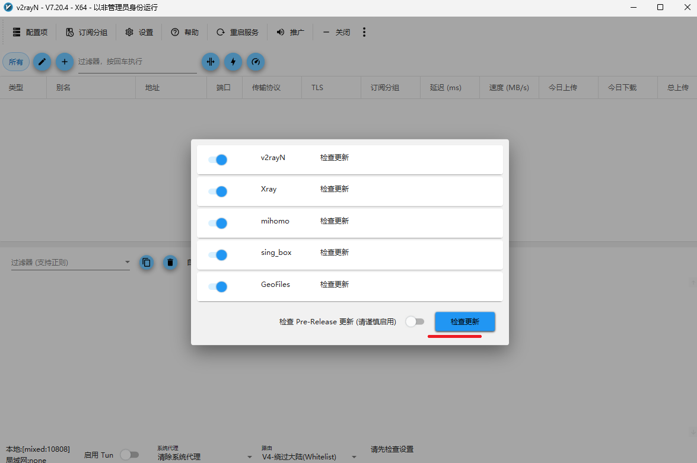Open the 设置 menu
The width and height of the screenshot is (697, 463).
pos(139,33)
